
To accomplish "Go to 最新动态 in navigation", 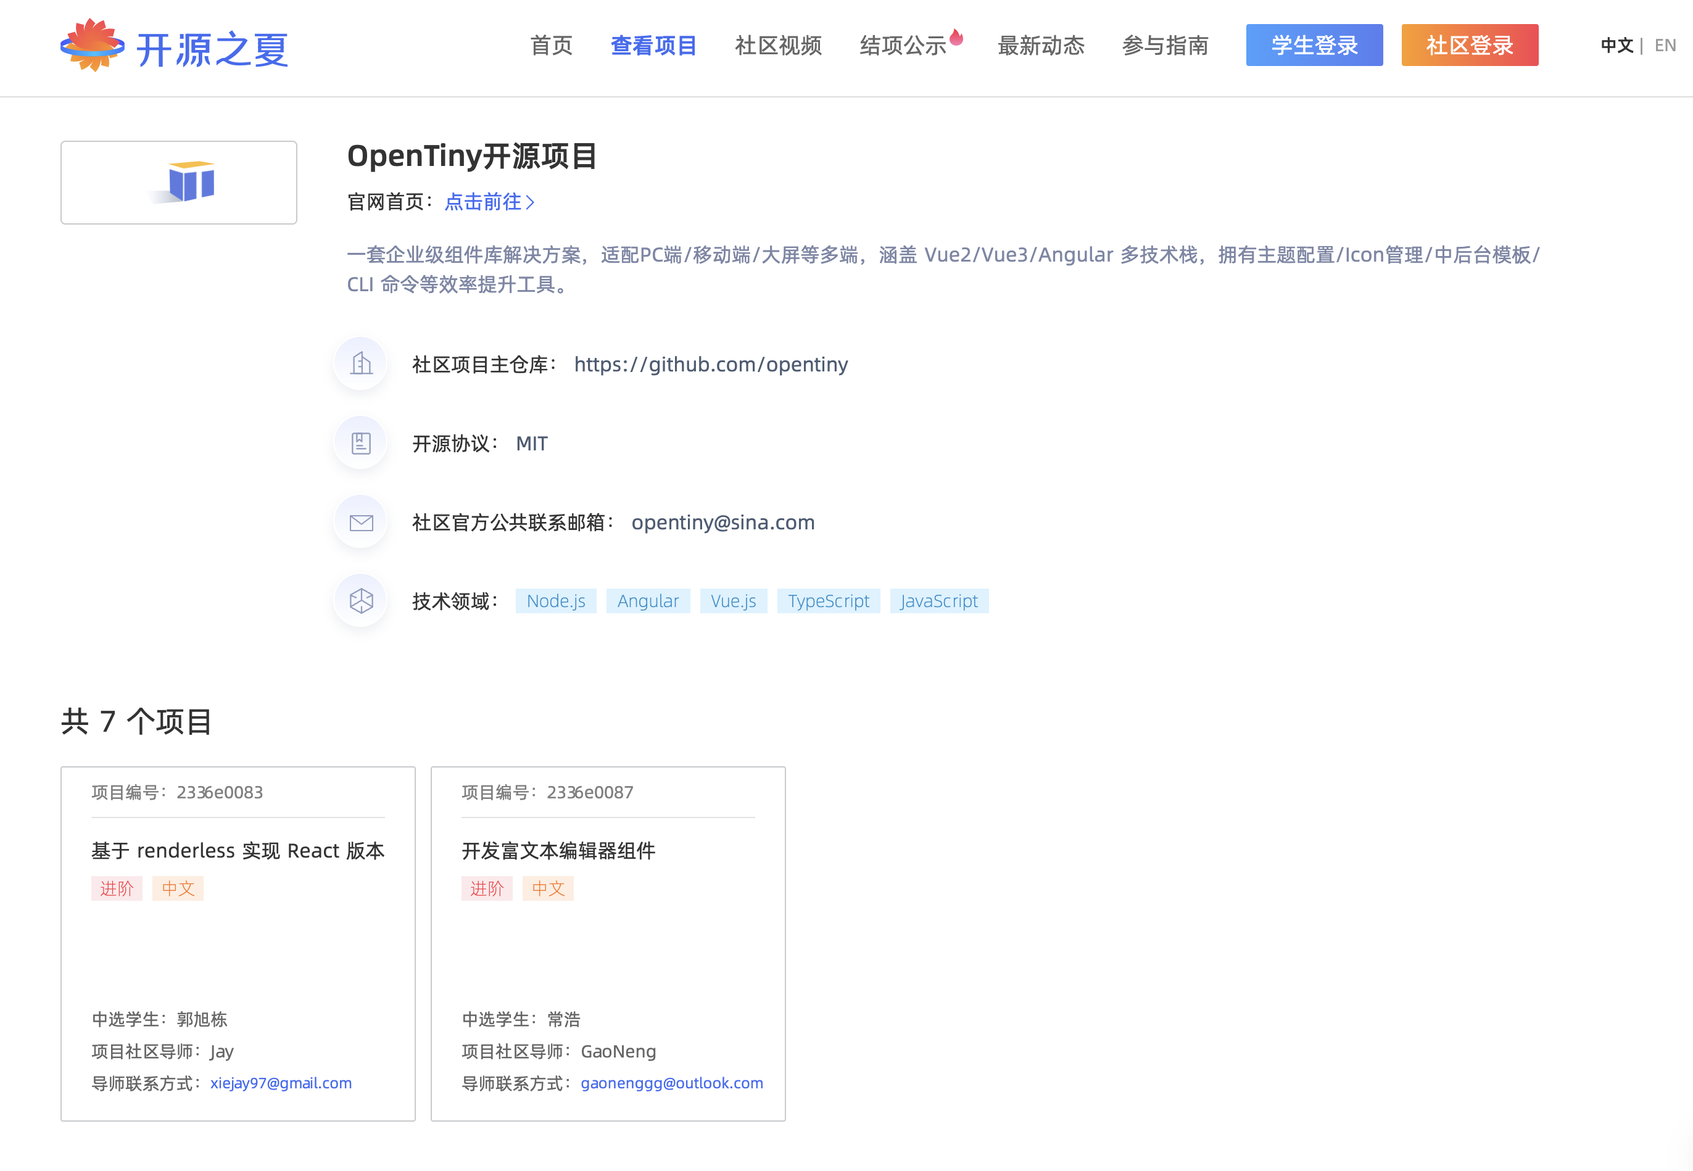I will [1040, 46].
